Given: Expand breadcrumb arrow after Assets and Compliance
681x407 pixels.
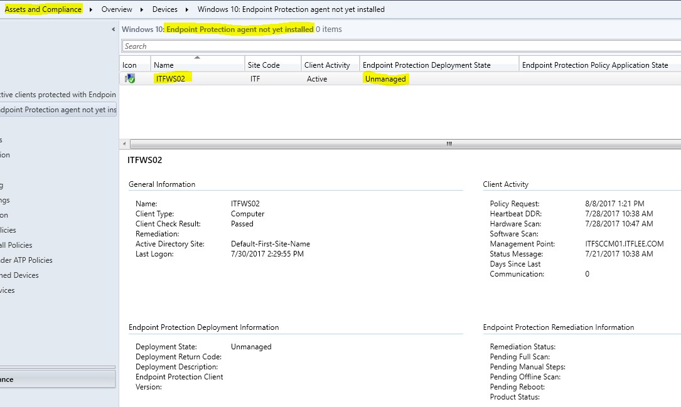Looking at the screenshot, I should point(91,9).
